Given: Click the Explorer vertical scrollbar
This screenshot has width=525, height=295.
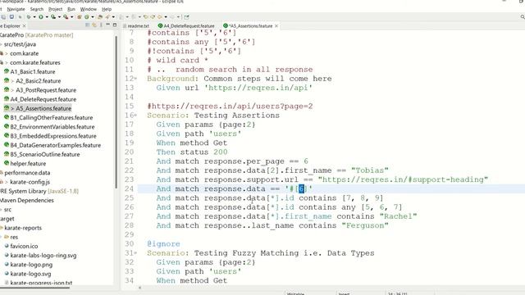Looking at the screenshot, I should click(x=116, y=112).
